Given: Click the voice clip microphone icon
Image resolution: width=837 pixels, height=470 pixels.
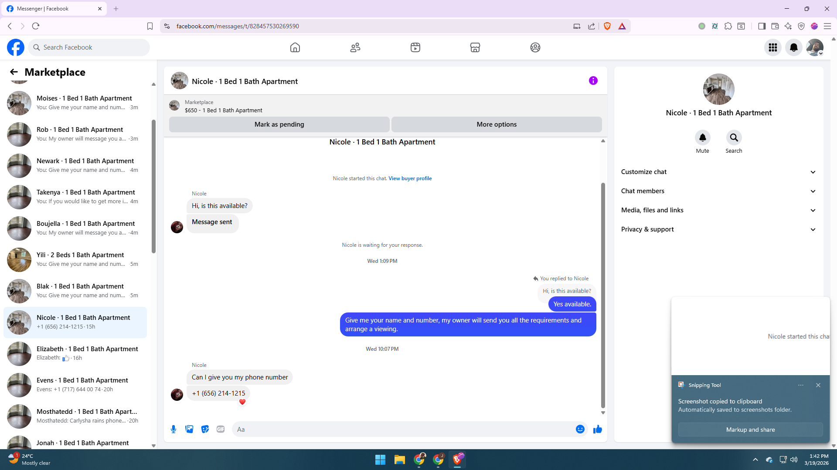Looking at the screenshot, I should tap(174, 429).
